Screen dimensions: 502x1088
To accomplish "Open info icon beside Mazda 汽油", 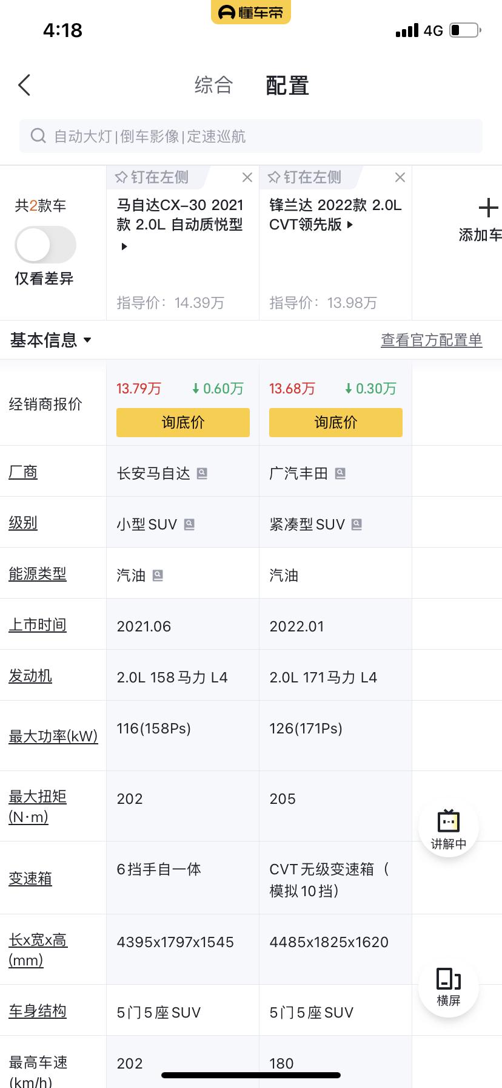I will 158,576.
